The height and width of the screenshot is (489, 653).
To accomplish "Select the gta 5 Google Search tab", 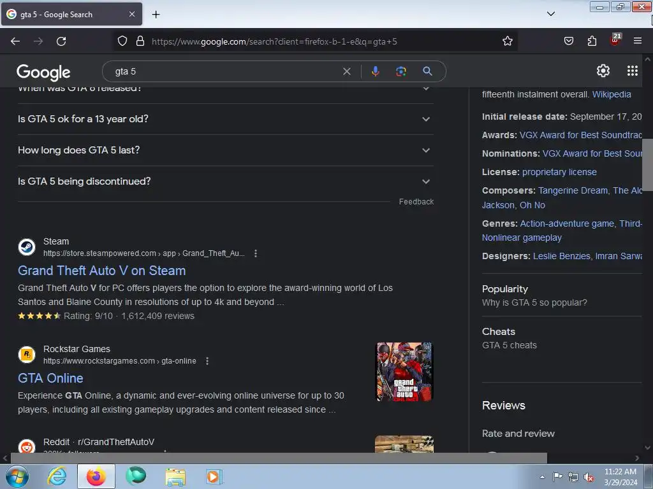I will 71,14.
